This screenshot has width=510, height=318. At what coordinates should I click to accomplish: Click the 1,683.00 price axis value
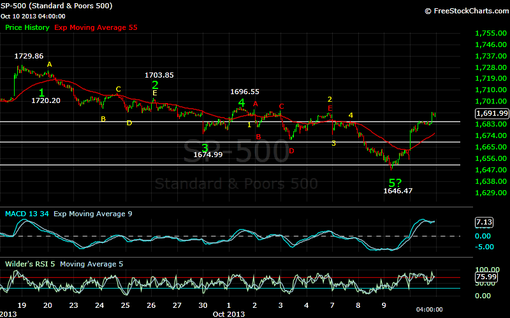coord(491,124)
